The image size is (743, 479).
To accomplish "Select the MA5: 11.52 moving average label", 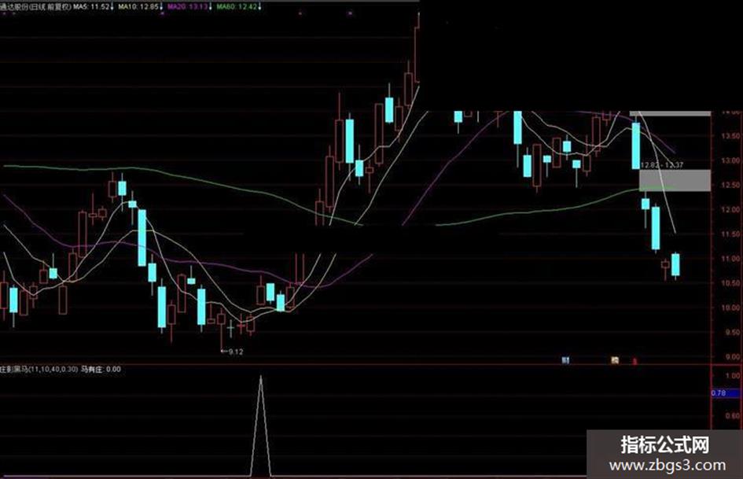I will pos(91,6).
